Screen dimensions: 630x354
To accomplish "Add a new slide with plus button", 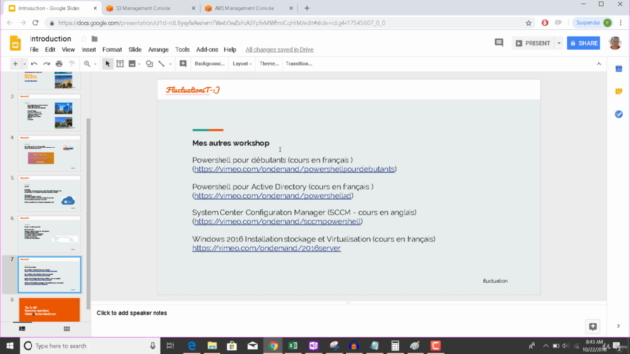I will (x=15, y=63).
